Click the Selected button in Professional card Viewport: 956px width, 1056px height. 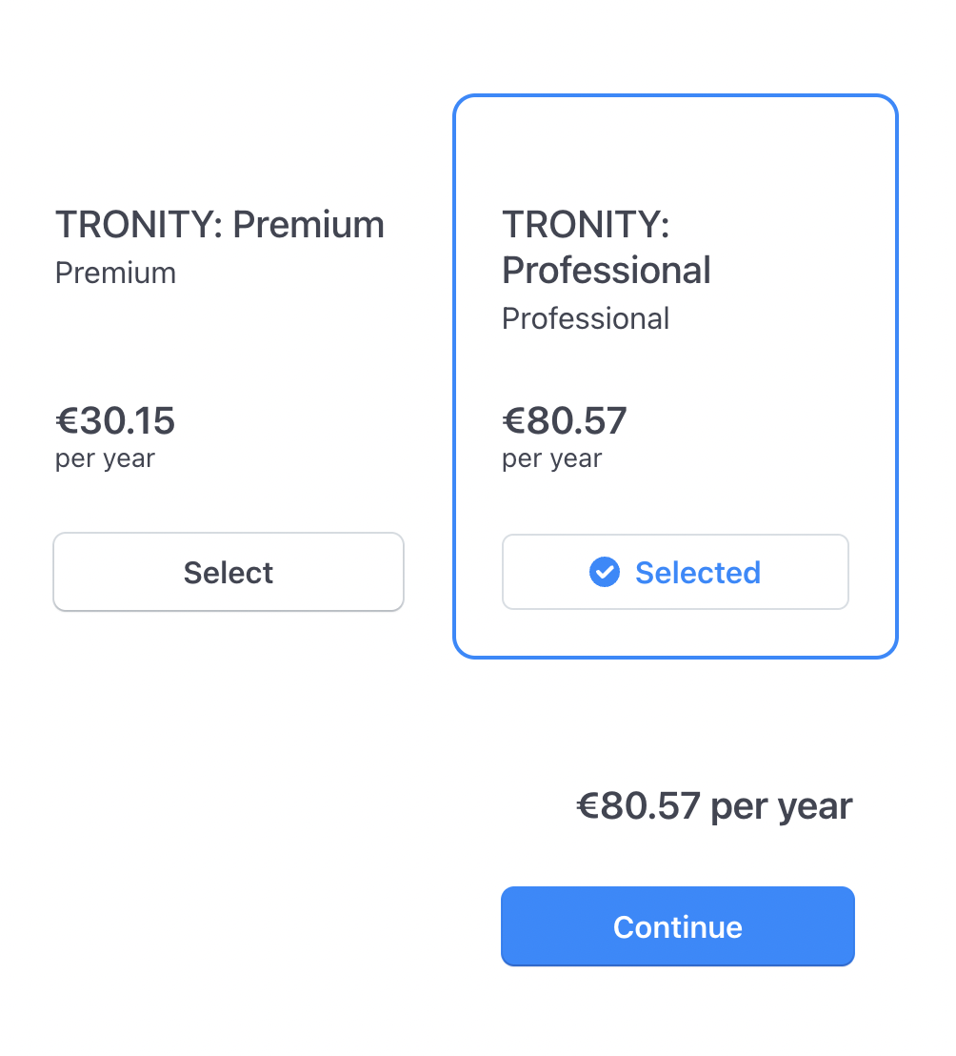pyautogui.click(x=675, y=572)
